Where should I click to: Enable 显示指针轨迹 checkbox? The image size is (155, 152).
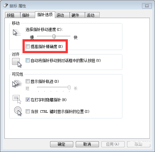(x=28, y=81)
